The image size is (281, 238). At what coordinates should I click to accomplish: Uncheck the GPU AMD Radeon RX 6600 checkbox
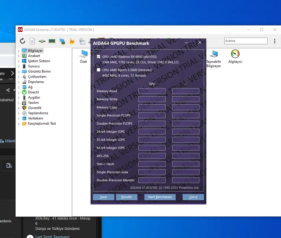(98, 57)
